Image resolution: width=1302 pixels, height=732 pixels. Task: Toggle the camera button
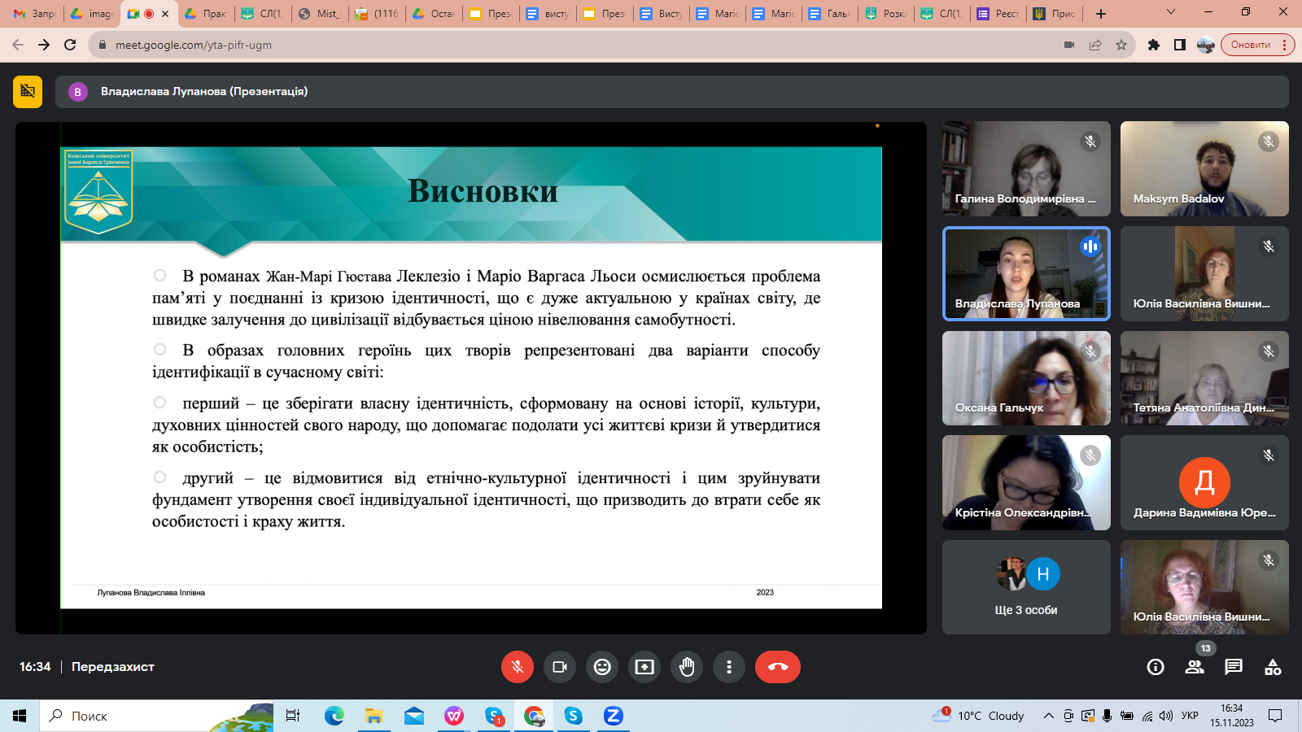pos(560,667)
